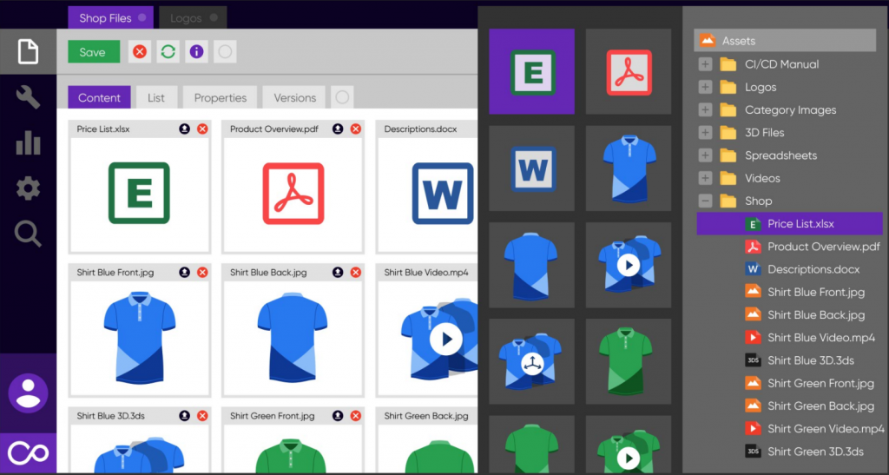The height and width of the screenshot is (475, 889).
Task: Click the CI/CD Manual folder label
Action: click(781, 64)
